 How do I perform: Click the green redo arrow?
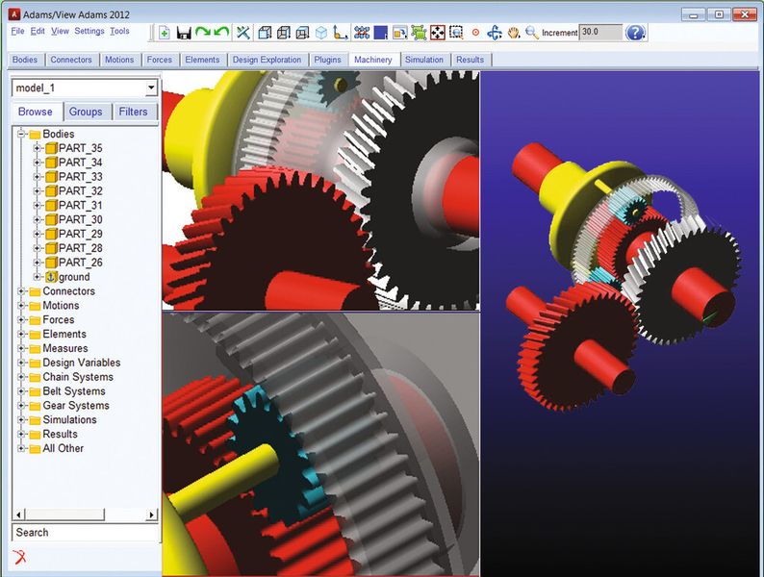203,32
